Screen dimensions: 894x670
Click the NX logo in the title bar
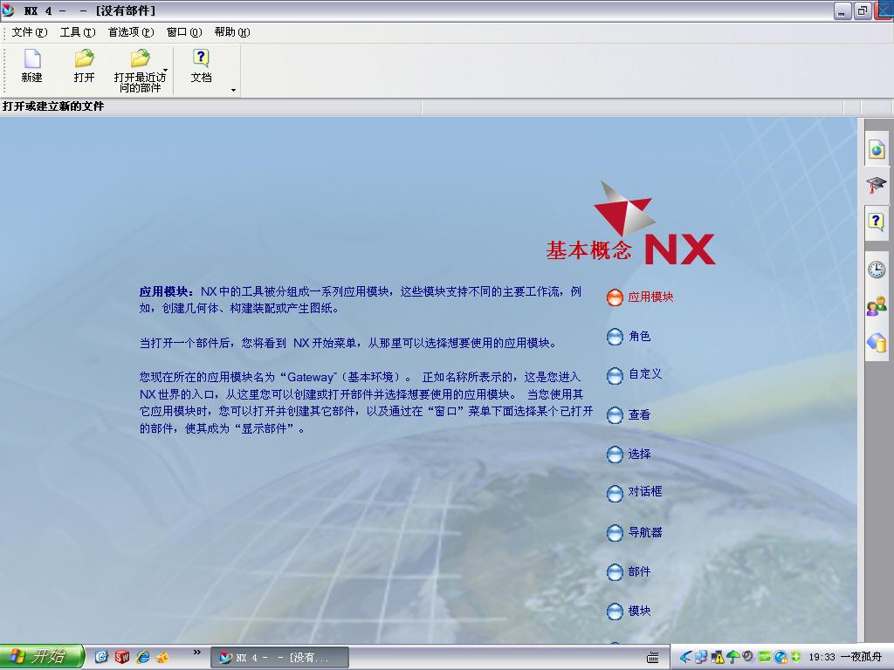(x=8, y=10)
